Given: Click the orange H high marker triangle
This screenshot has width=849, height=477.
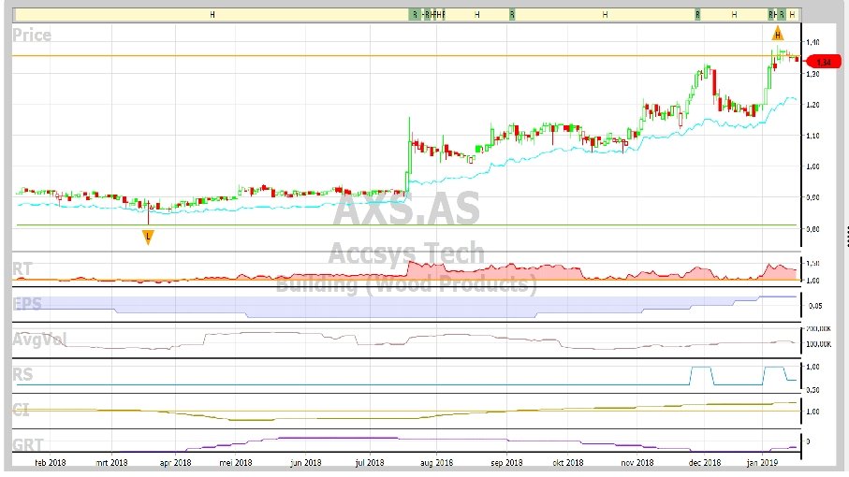Looking at the screenshot, I should [778, 34].
